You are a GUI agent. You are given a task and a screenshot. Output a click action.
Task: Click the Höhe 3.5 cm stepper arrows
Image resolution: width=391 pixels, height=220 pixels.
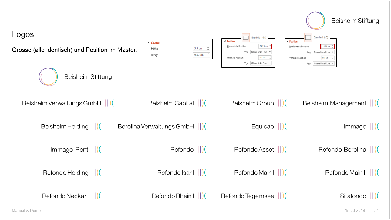tap(208, 48)
